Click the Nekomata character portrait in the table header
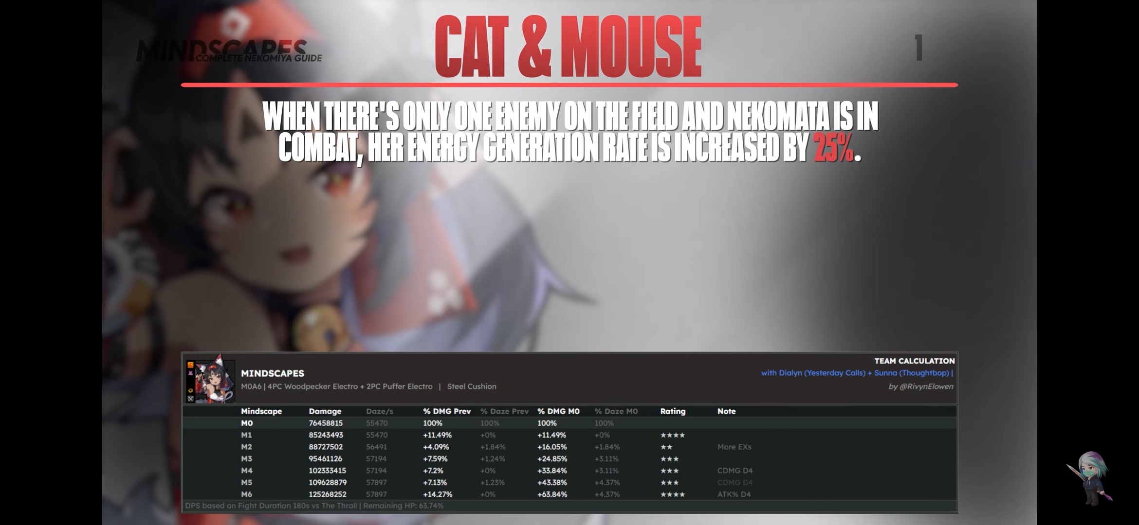This screenshot has height=525, width=1139. coord(215,379)
